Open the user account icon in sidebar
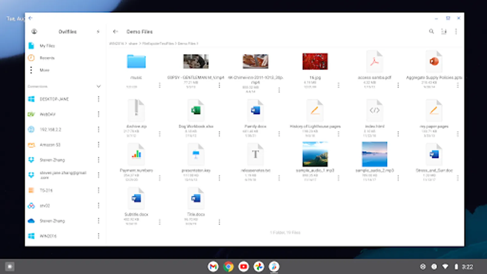487x274 pixels. pyautogui.click(x=34, y=31)
